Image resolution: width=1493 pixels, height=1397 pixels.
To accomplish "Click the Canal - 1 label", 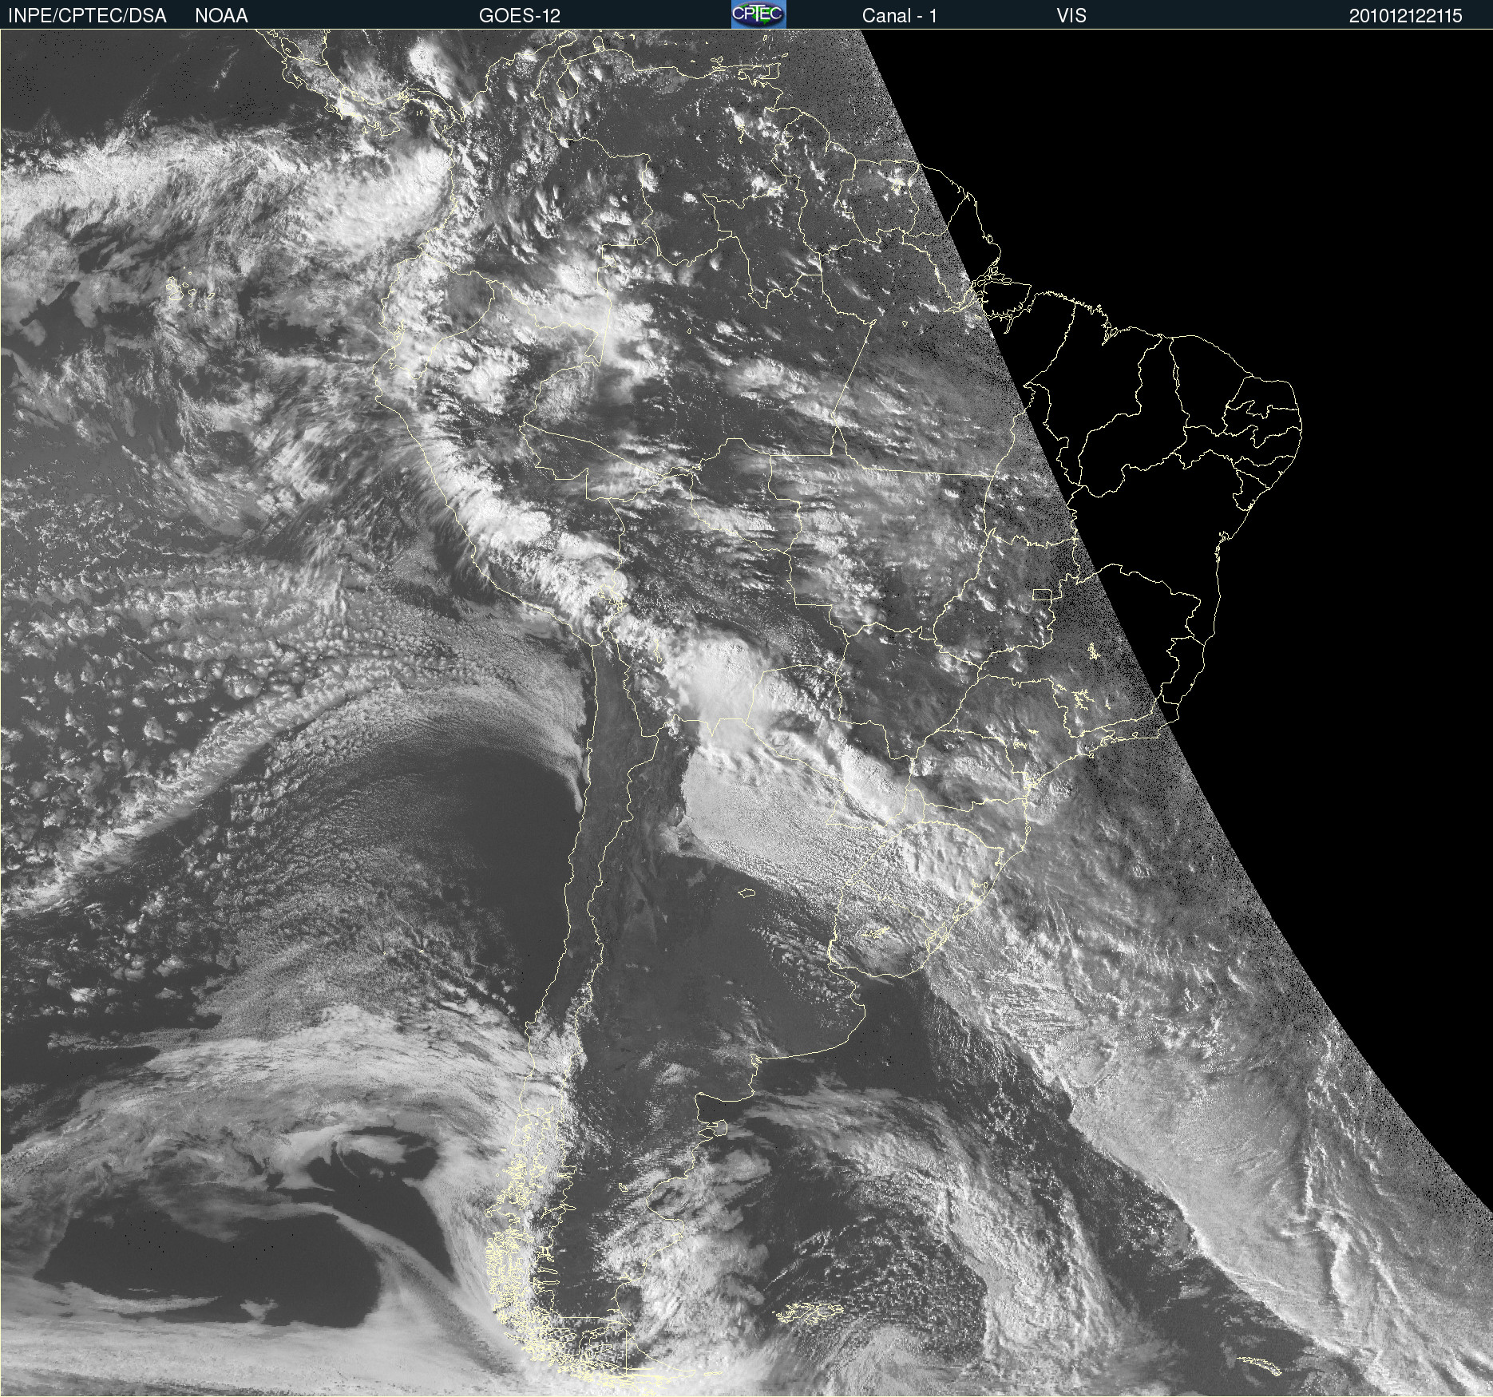I will pos(899,16).
